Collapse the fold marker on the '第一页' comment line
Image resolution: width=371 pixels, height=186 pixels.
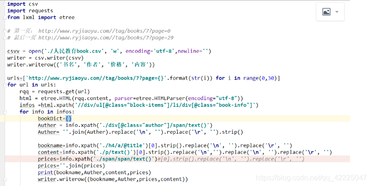pos(5,31)
